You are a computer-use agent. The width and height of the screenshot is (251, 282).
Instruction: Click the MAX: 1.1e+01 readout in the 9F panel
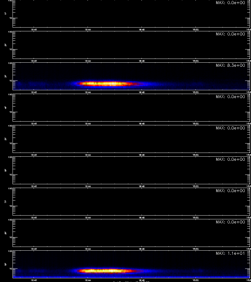pos(231,253)
